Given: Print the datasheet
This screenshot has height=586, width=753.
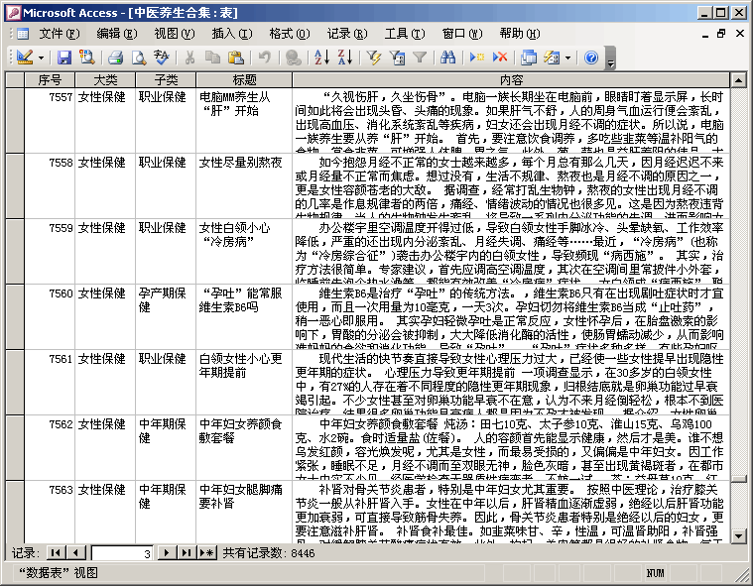Looking at the screenshot, I should (116, 58).
